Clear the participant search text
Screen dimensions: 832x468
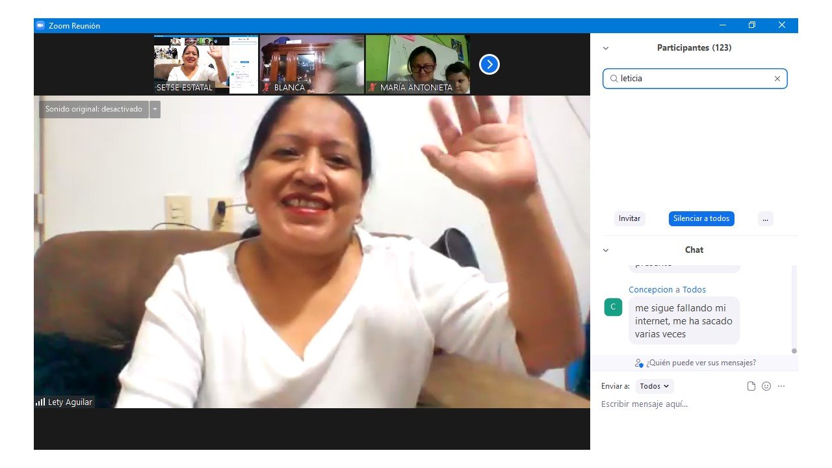point(777,79)
